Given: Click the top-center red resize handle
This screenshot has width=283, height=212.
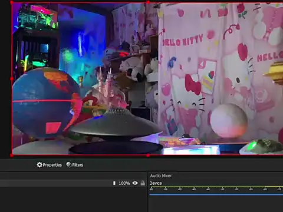Looking at the screenshot, I should pyautogui.click(x=148, y=2).
